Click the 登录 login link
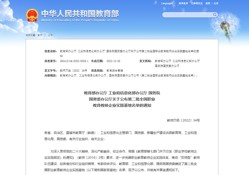 coord(208,3)
